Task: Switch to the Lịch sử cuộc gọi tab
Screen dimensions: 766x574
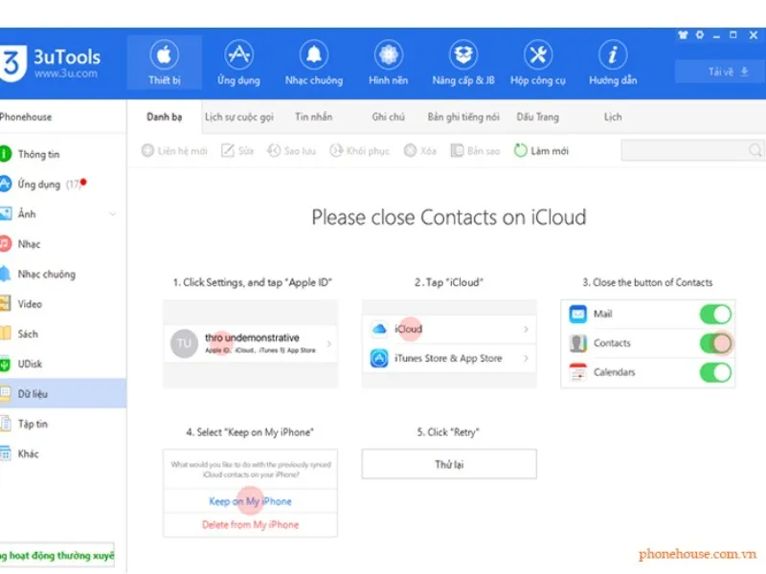Action: (238, 117)
